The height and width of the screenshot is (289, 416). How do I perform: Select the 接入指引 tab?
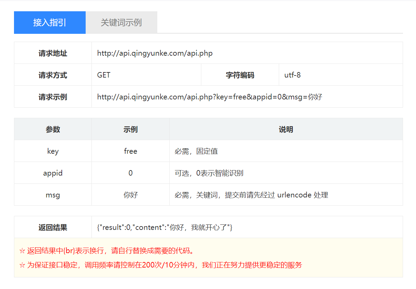[x=50, y=23]
